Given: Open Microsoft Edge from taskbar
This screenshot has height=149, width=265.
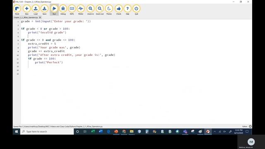Looking at the screenshot, I should tap(108, 132).
